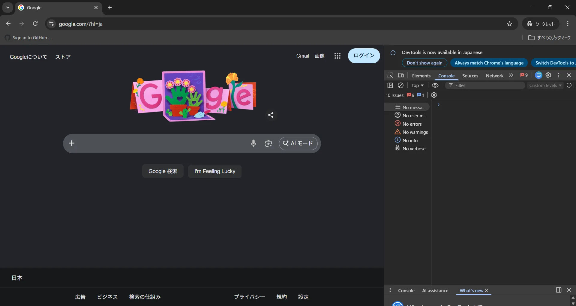Open the ストア link
The width and height of the screenshot is (576, 306).
coord(63,57)
